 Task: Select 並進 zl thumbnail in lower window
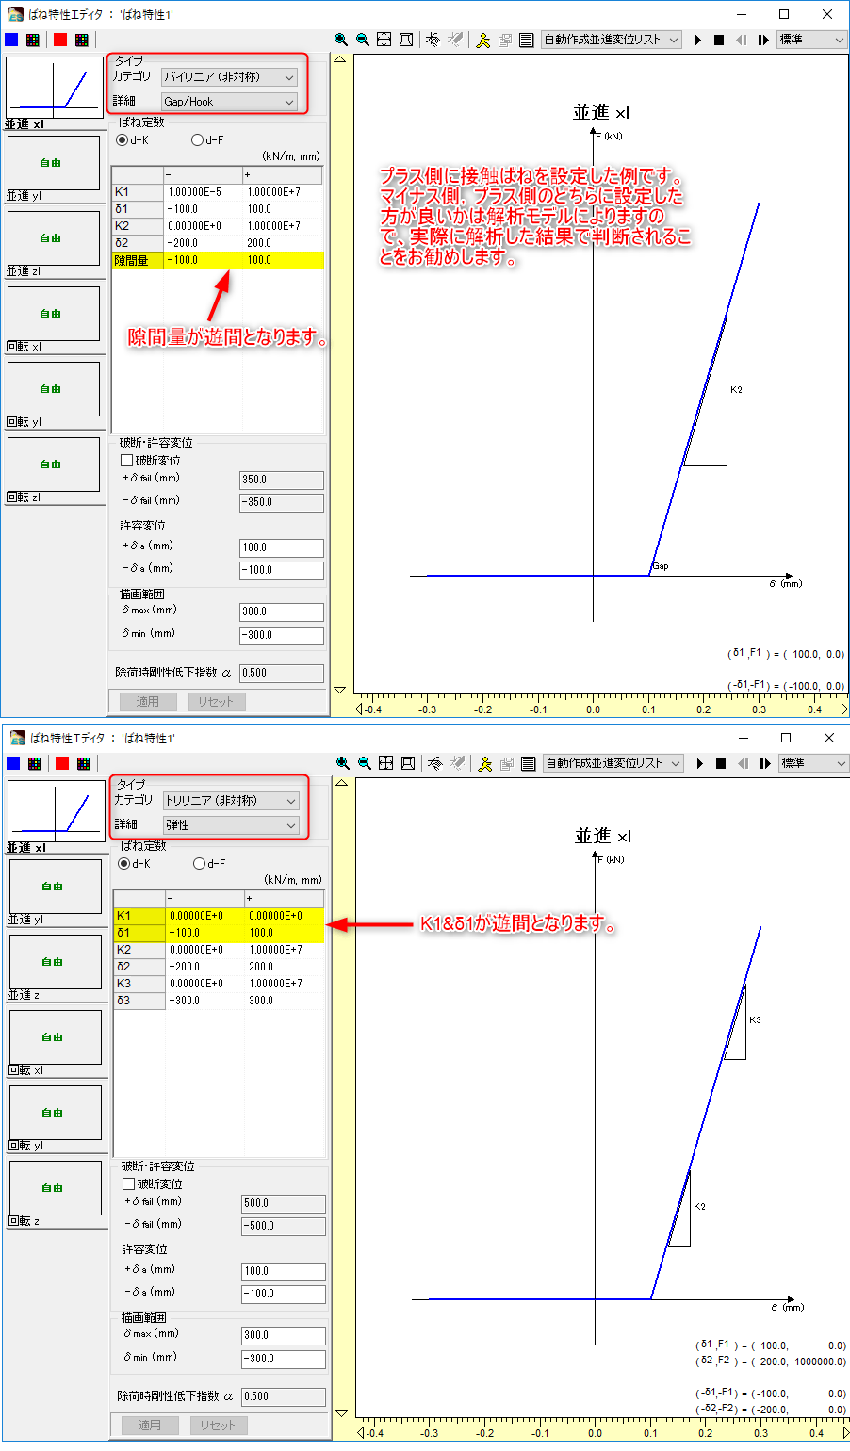[x=56, y=962]
